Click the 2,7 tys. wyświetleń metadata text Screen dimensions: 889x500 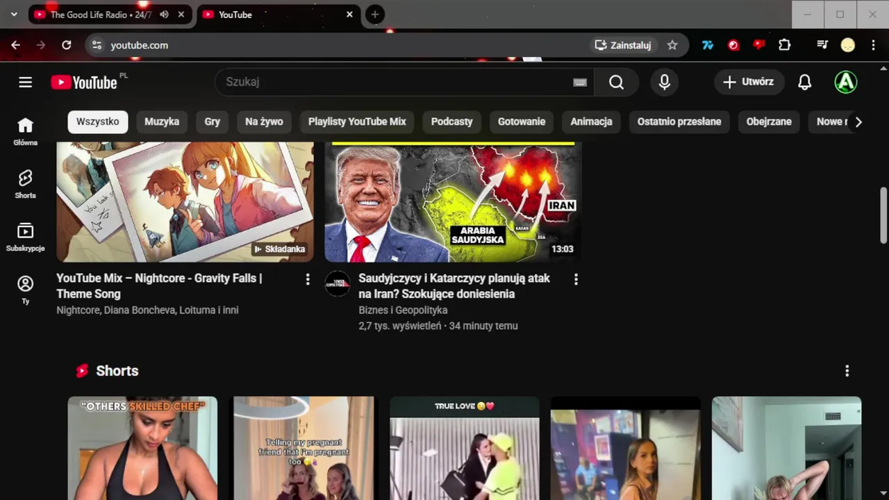pos(399,326)
